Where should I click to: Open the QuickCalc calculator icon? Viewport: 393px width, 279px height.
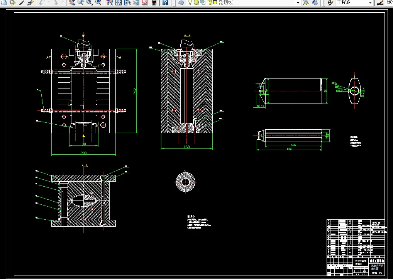pyautogui.click(x=154, y=2)
